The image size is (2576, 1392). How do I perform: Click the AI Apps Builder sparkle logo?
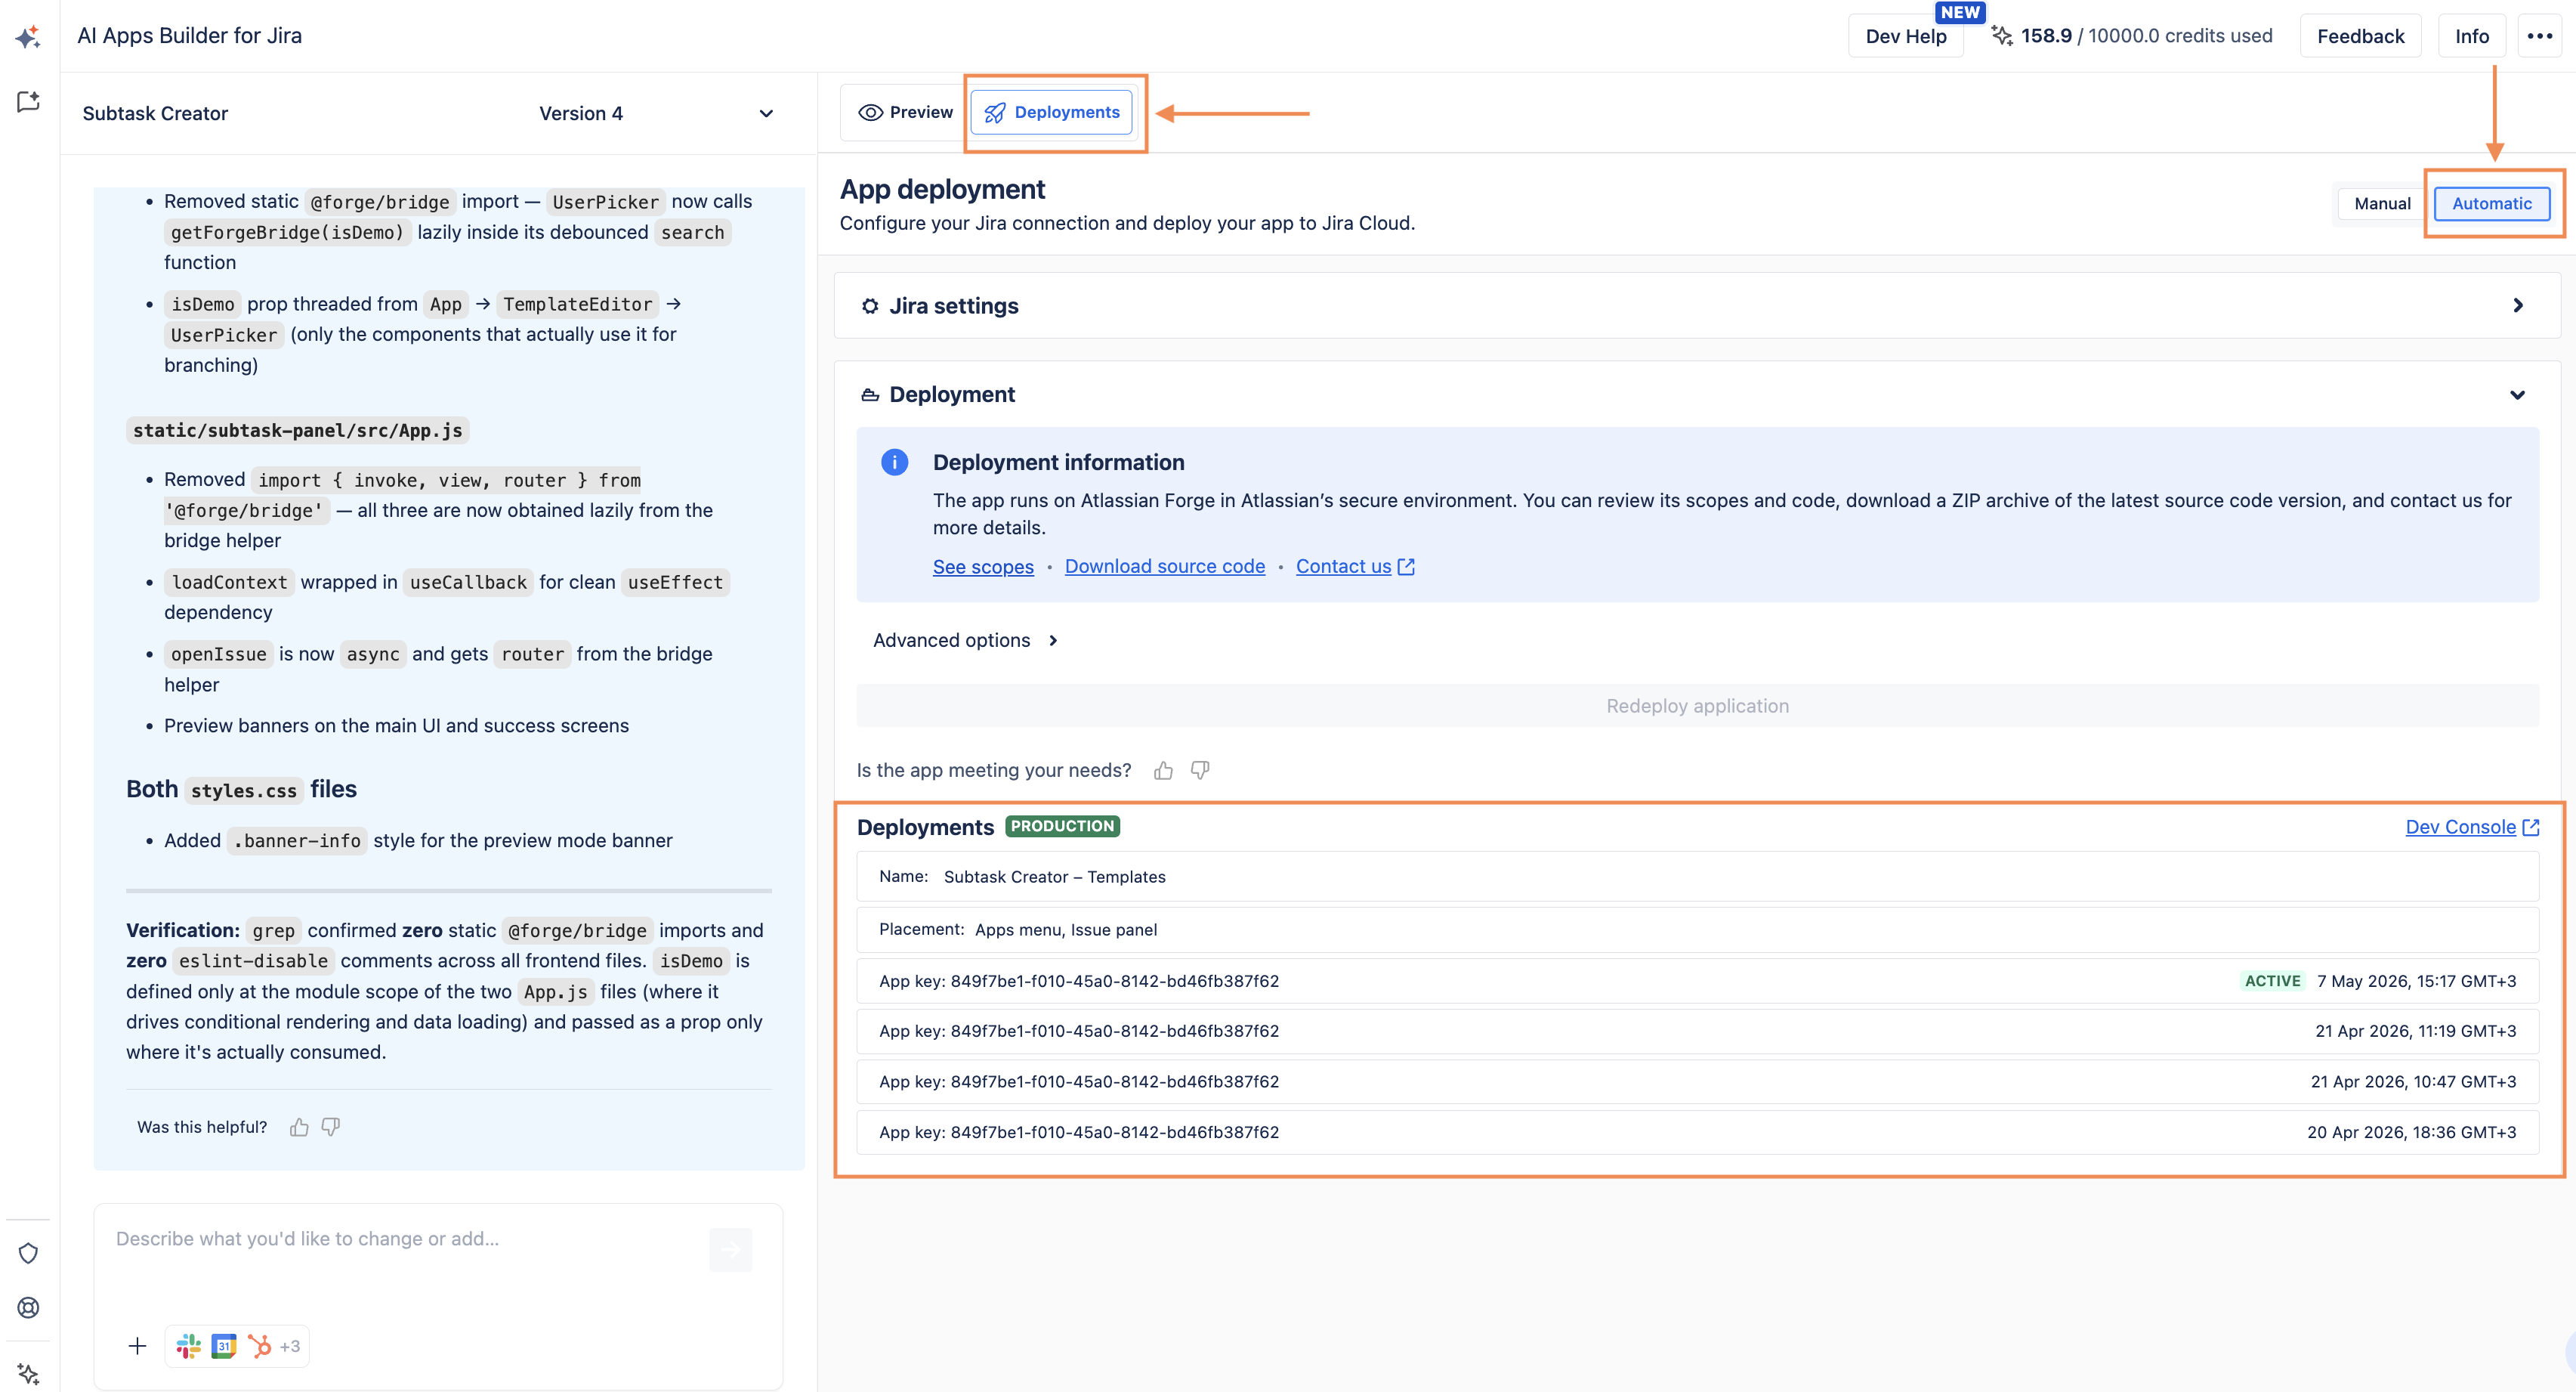click(x=28, y=37)
